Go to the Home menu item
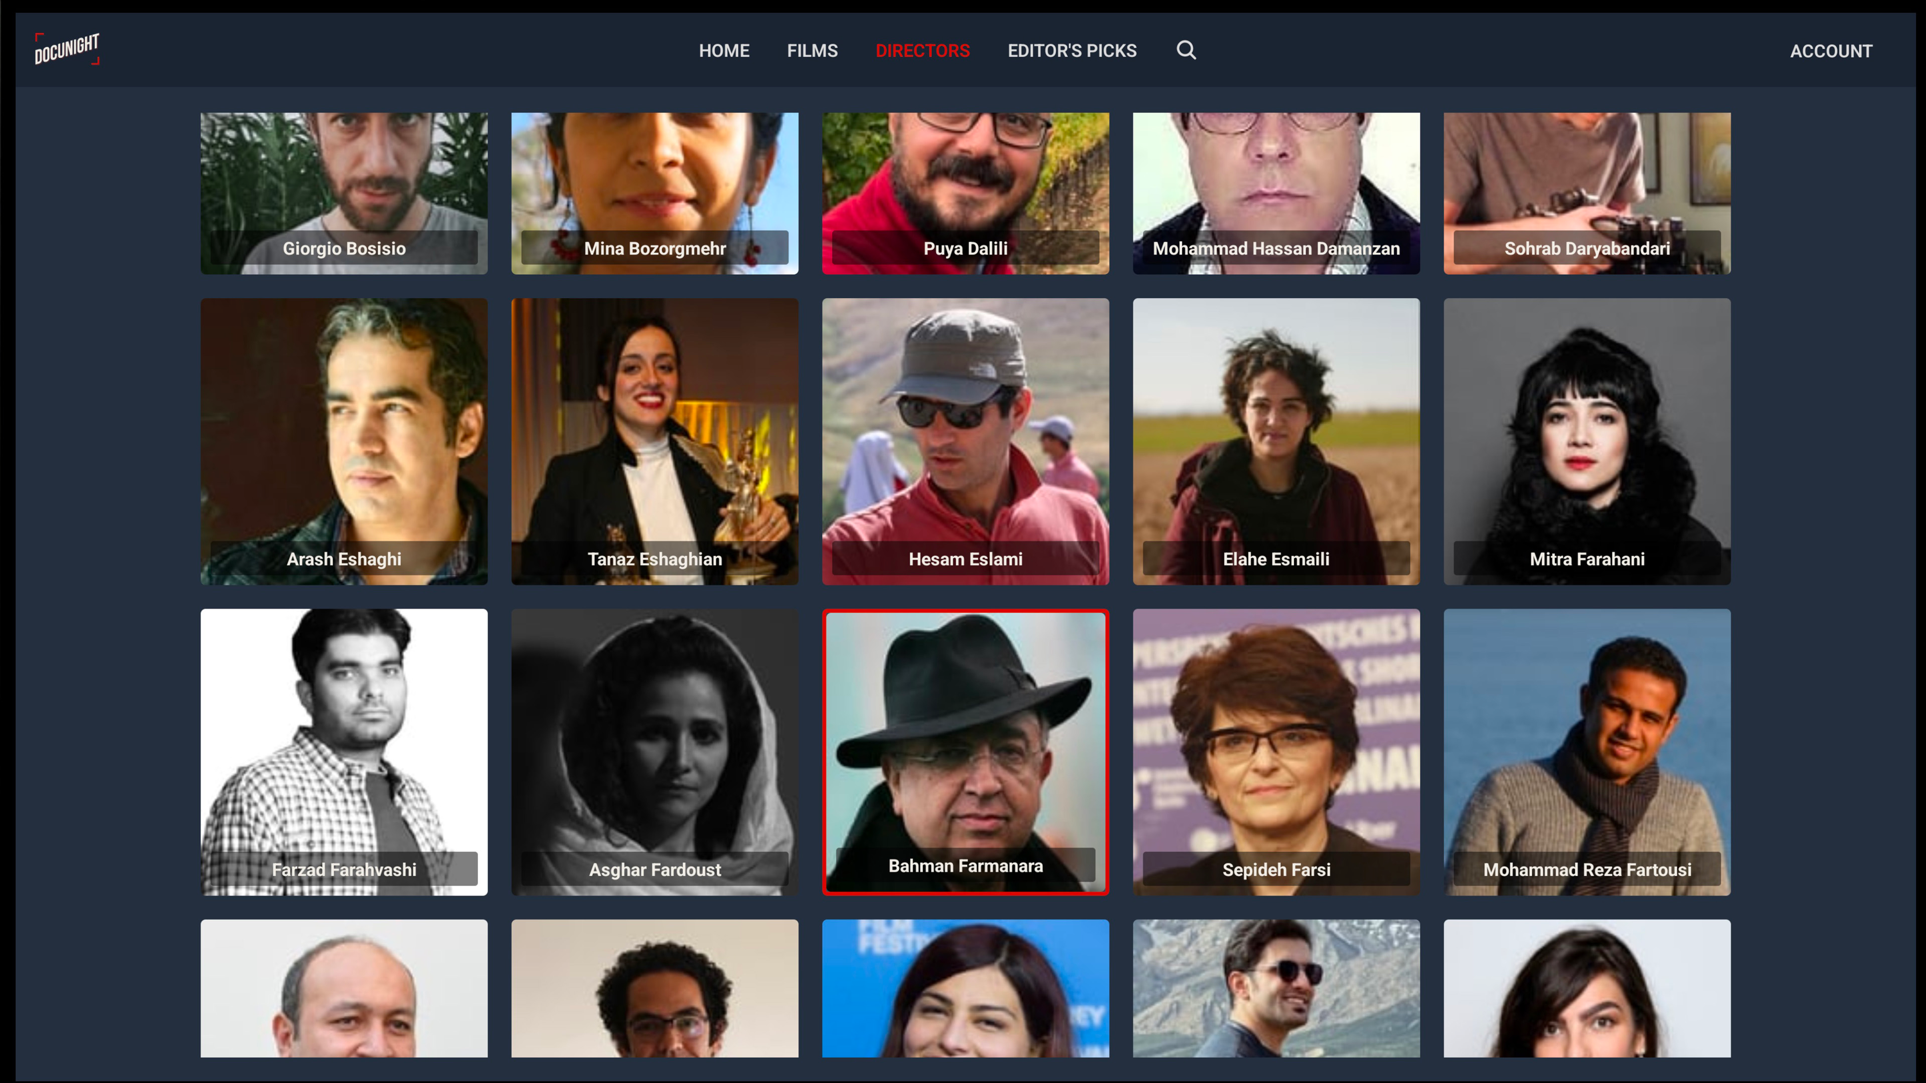The height and width of the screenshot is (1083, 1926). (724, 51)
